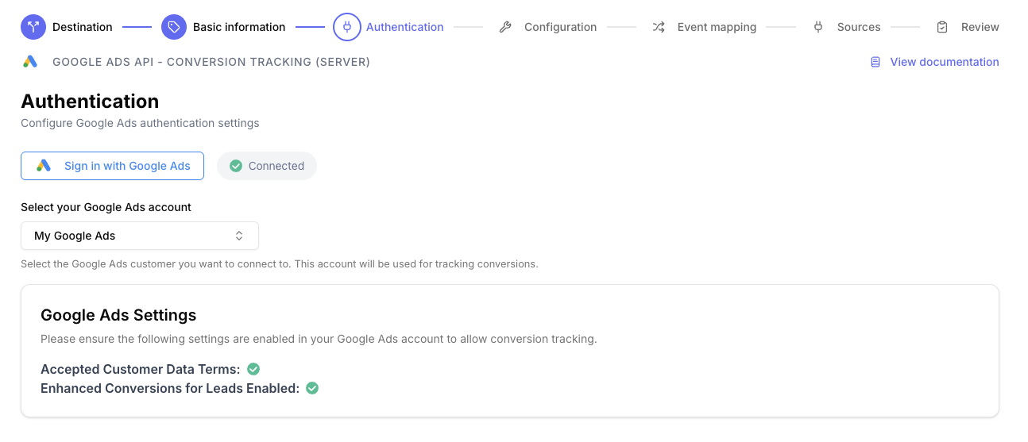Click the chevron arrows on account selector
The height and width of the screenshot is (442, 1028).
tap(239, 236)
